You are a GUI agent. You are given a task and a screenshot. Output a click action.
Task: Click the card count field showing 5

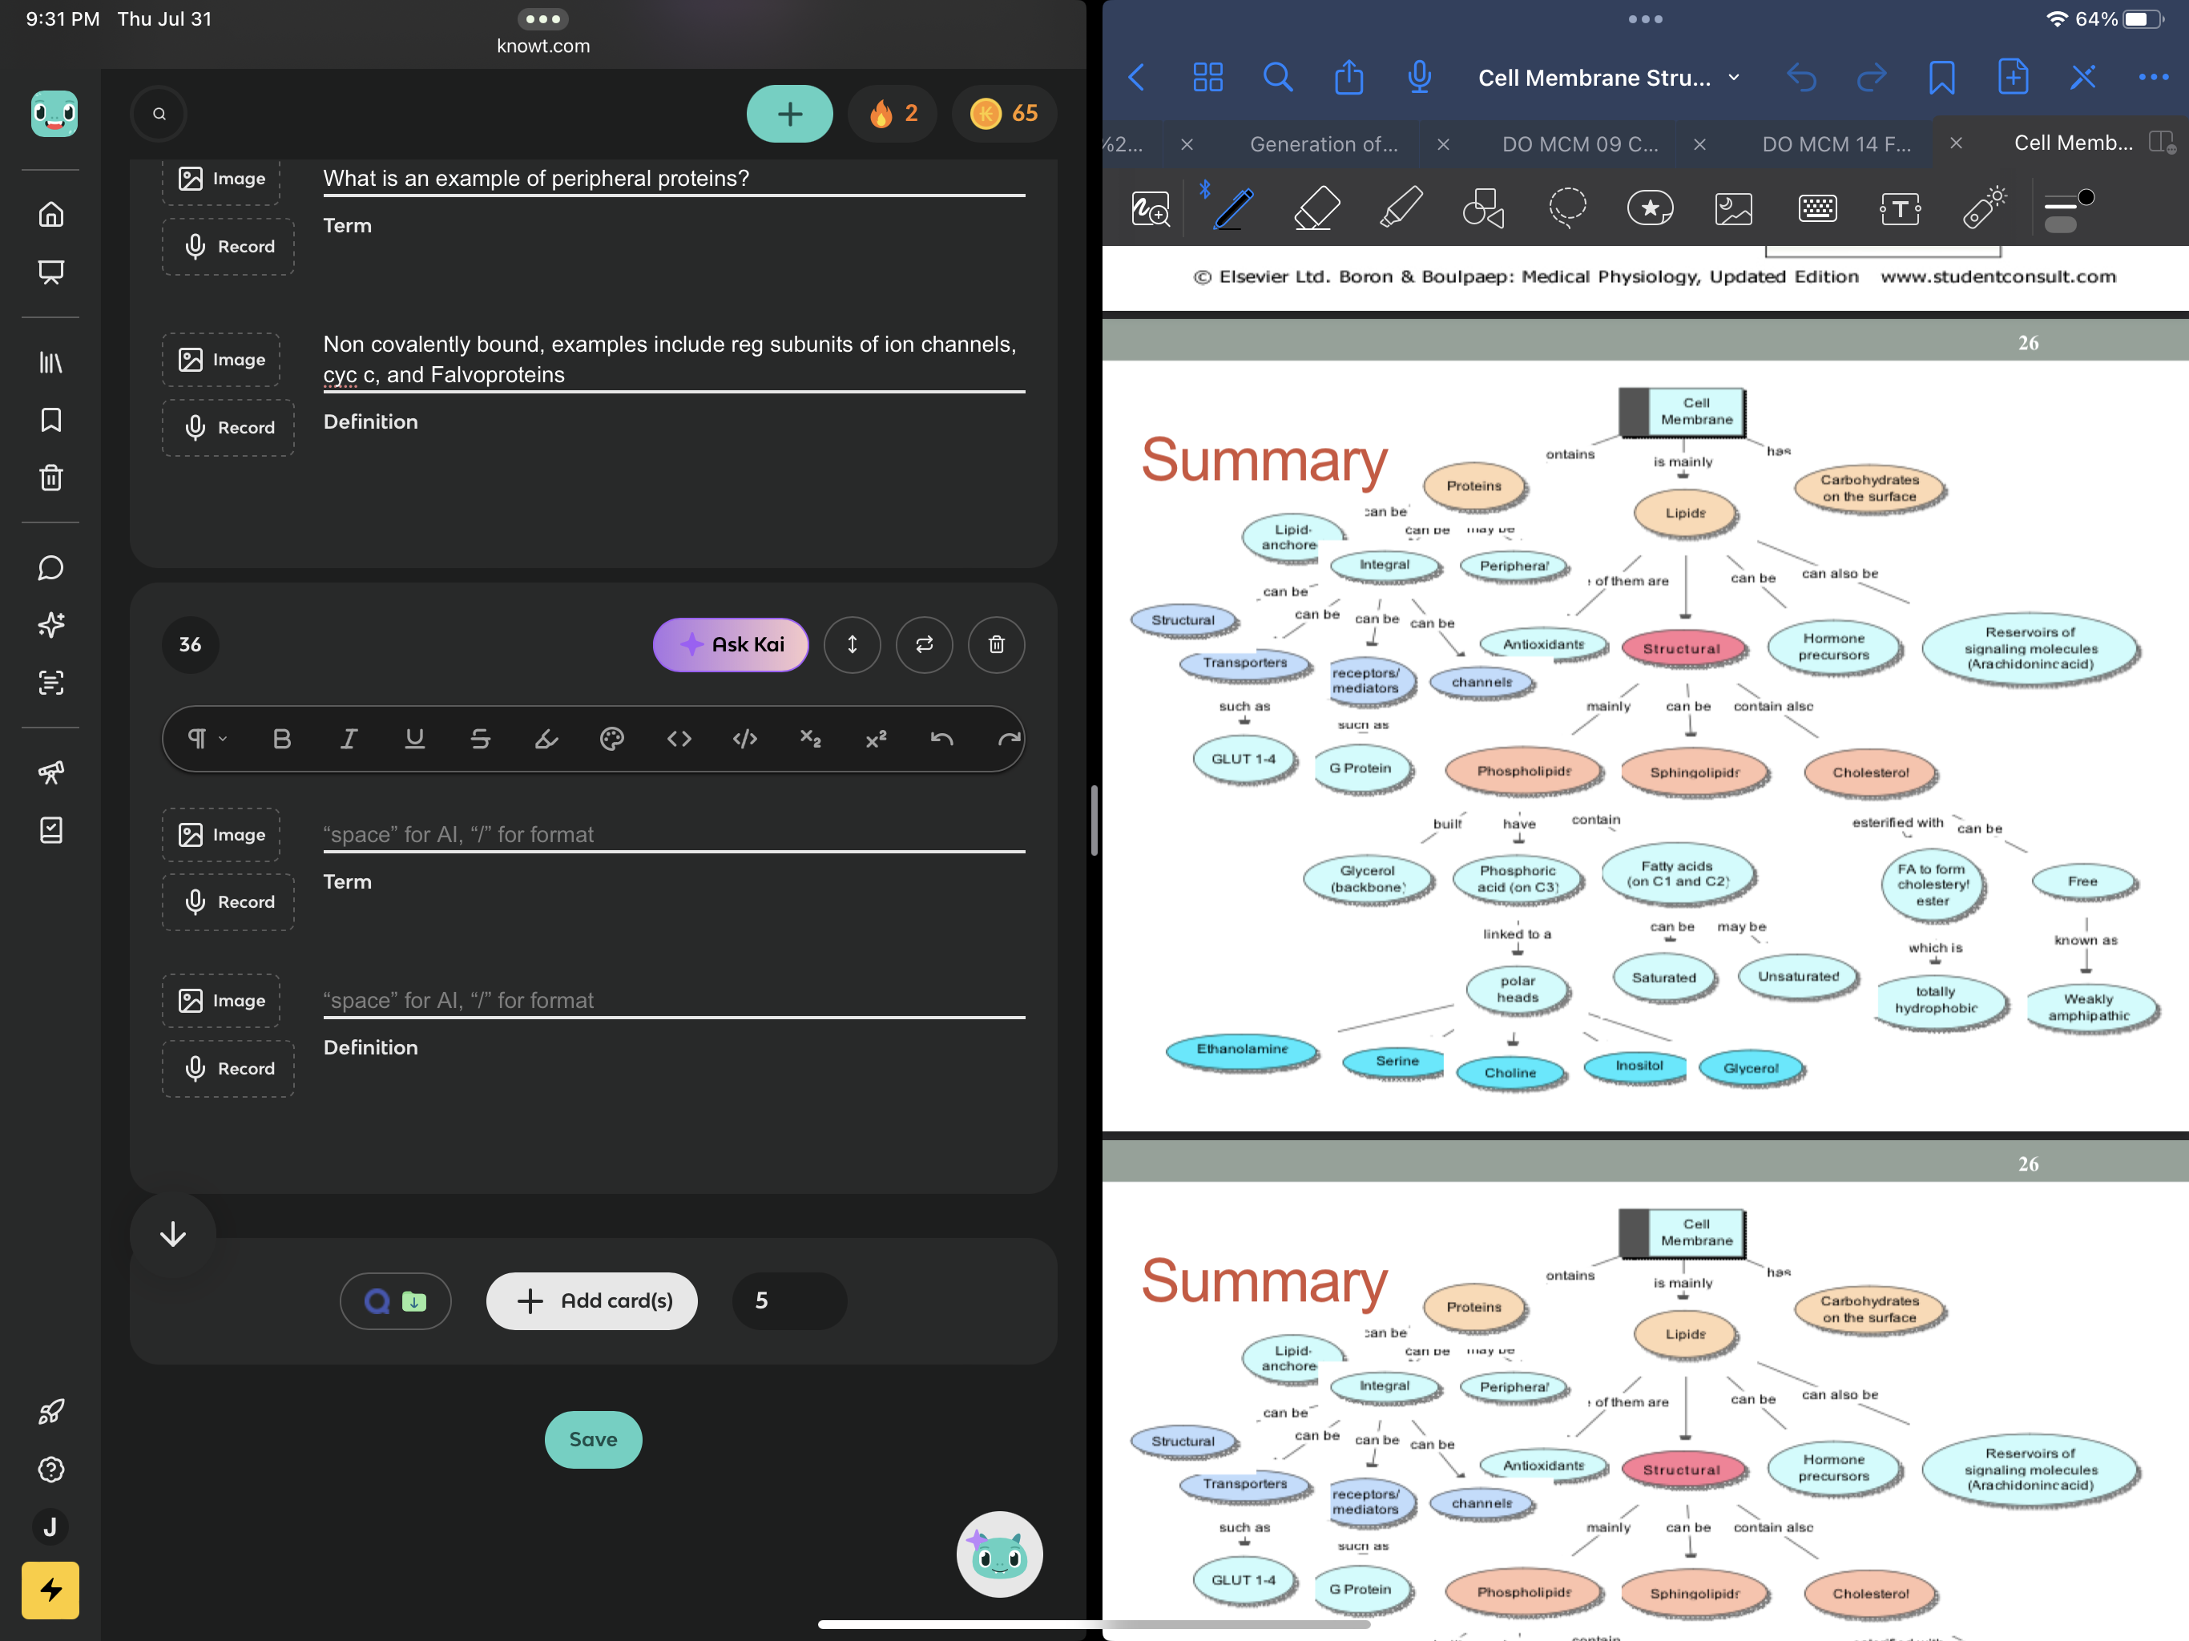pos(788,1300)
